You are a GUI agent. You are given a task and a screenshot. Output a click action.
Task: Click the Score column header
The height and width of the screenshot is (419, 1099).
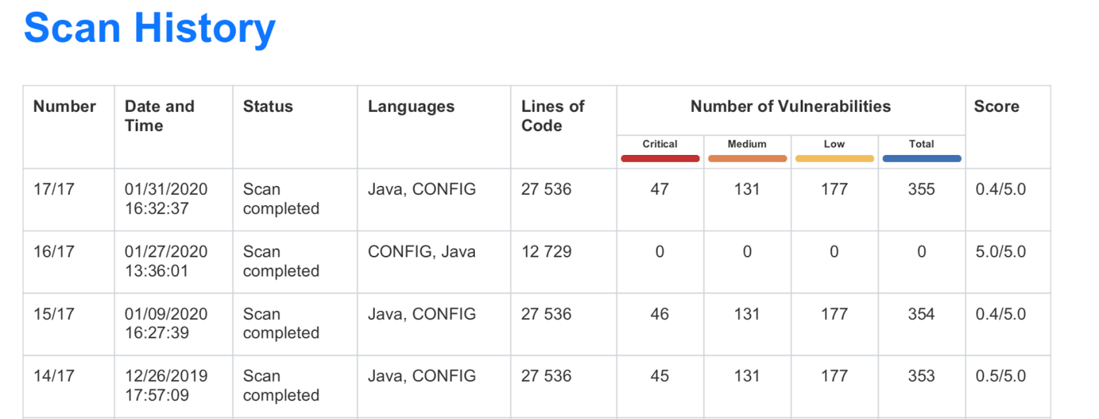click(x=996, y=106)
